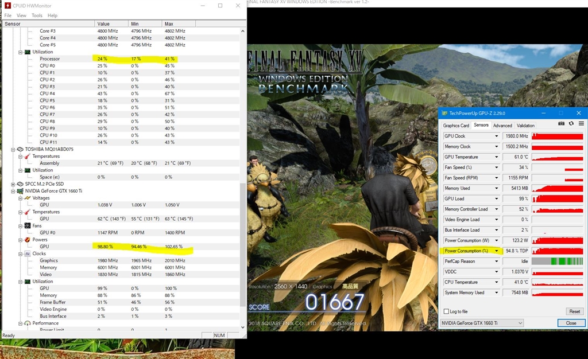
Task: Open the View menu in HWMonitor
Action: click(x=21, y=15)
